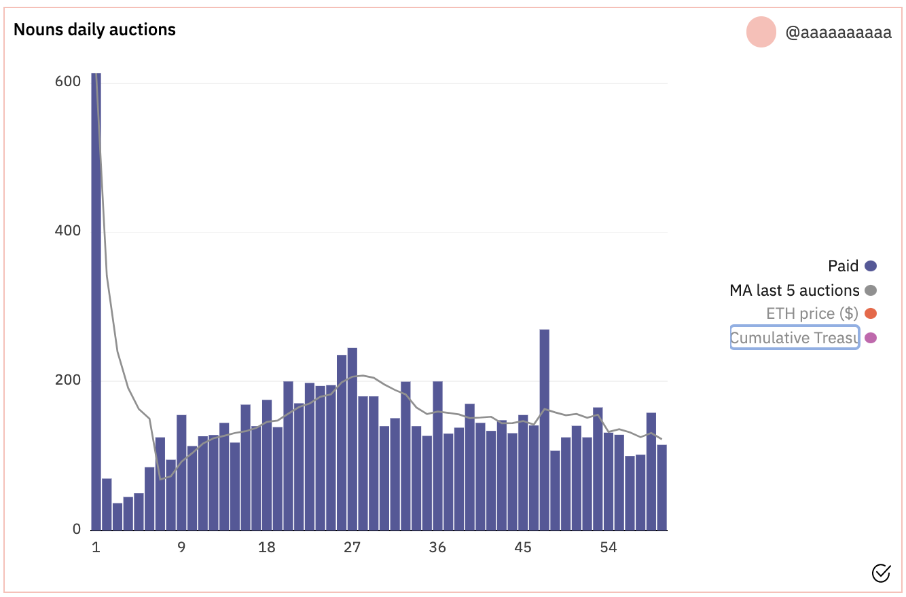Click the orange ETH price legend dot
The image size is (906, 597).
point(871,313)
